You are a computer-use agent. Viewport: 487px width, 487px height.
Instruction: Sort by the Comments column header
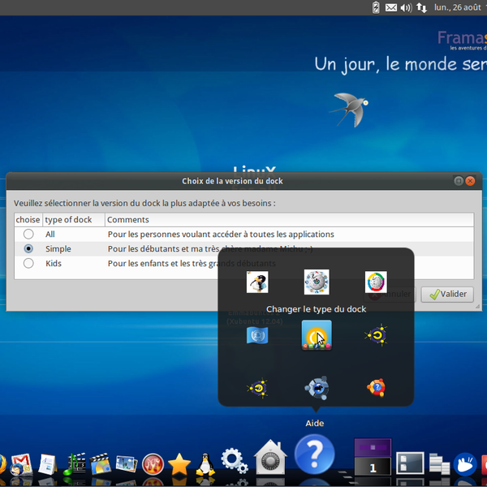click(x=290, y=220)
